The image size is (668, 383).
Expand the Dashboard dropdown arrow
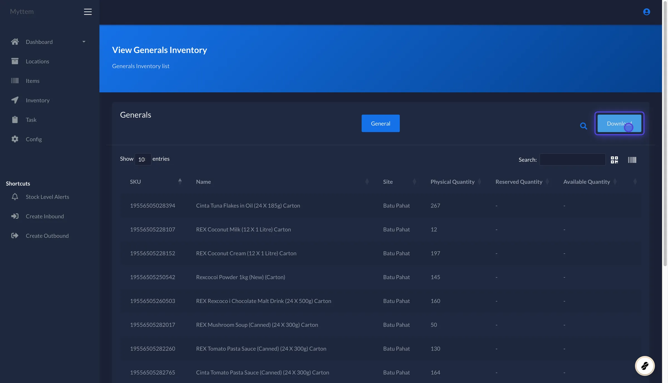tap(84, 42)
